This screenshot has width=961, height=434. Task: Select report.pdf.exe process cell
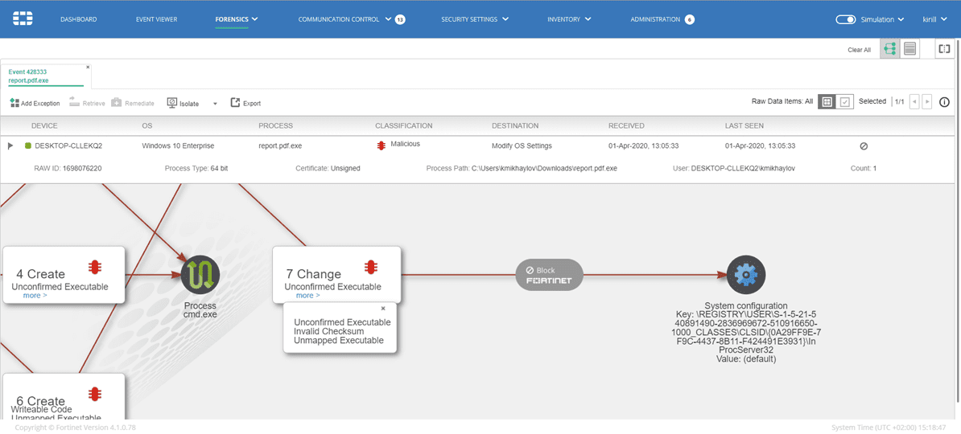coord(280,146)
